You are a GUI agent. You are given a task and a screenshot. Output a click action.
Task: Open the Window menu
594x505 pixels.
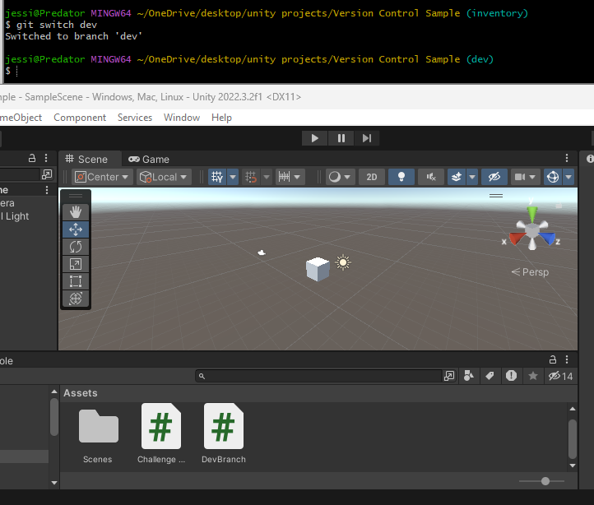182,118
